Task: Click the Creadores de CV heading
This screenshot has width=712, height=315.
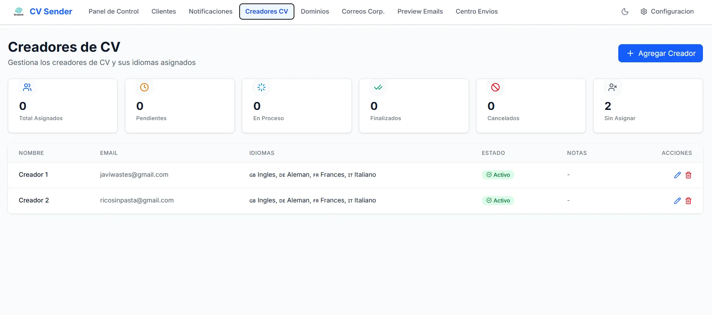Action: click(64, 47)
